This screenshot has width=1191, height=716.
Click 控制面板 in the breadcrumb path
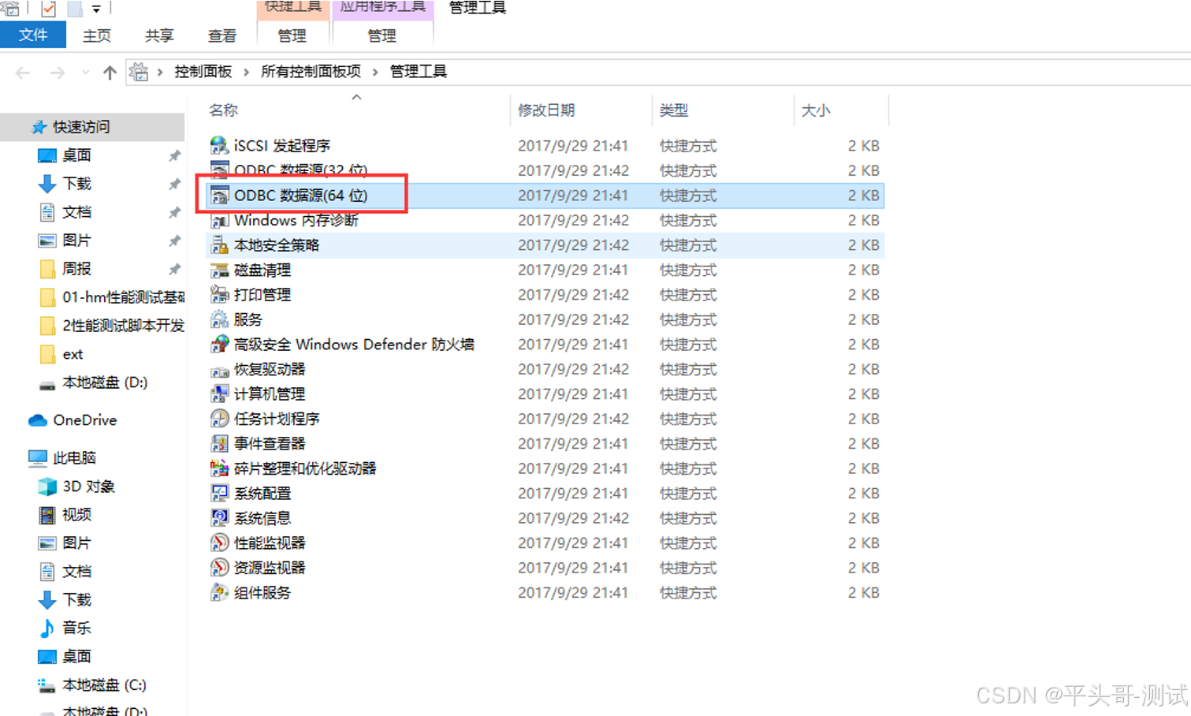click(203, 72)
